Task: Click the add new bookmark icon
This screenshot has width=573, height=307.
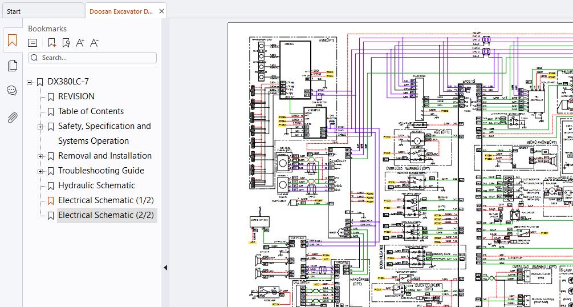Action: tap(52, 43)
